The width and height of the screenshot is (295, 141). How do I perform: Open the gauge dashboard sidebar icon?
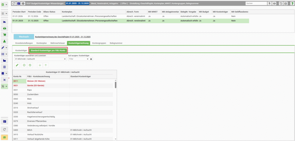pyautogui.click(x=5, y=28)
